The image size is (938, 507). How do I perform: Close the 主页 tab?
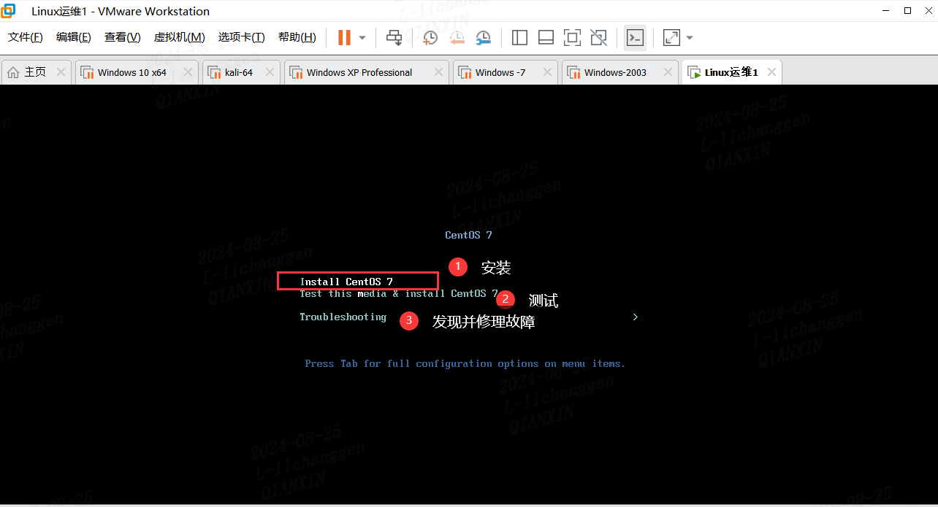tap(61, 72)
